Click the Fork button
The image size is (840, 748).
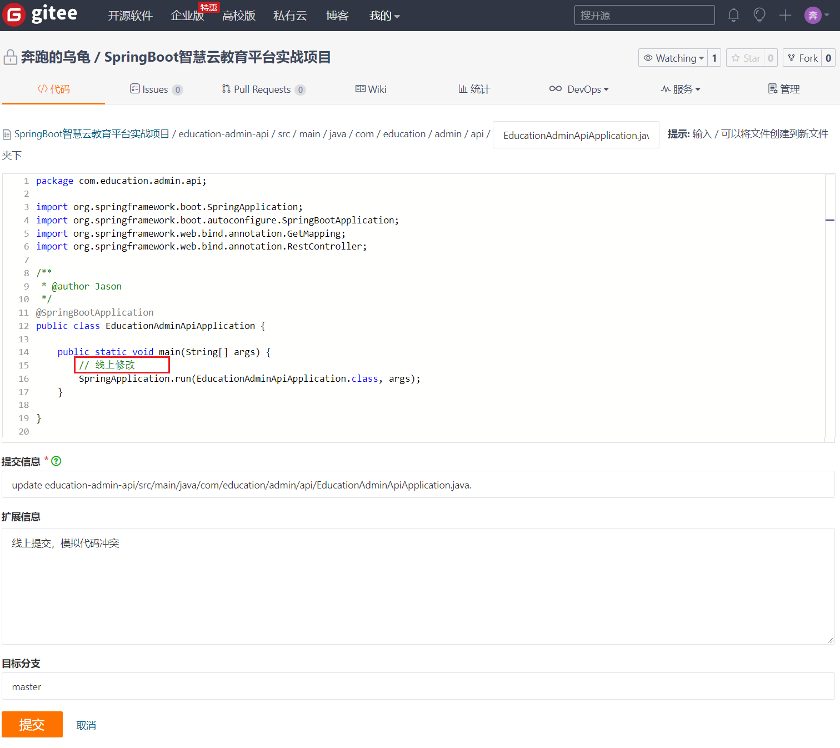coord(803,58)
